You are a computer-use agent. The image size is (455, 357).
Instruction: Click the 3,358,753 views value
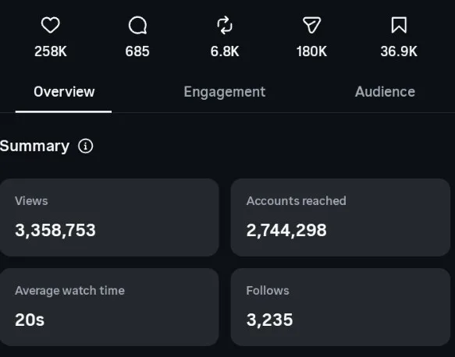click(55, 231)
